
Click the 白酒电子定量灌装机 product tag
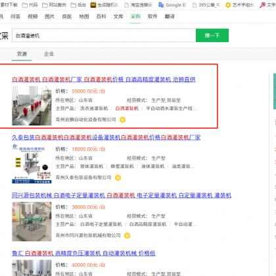tap(101, 225)
